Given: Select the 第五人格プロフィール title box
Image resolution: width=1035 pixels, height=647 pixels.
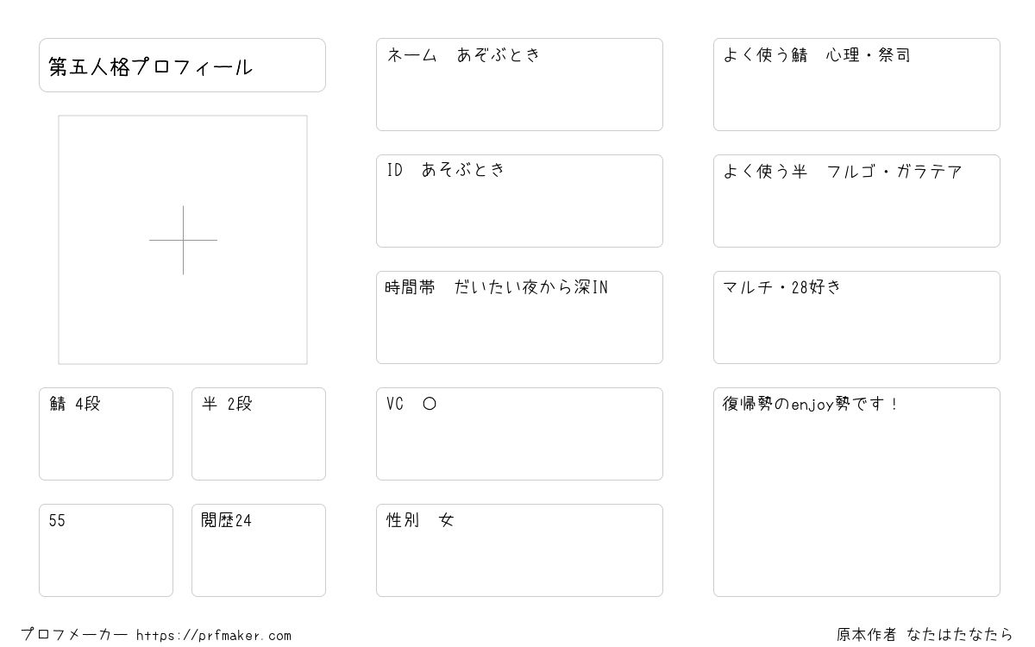Looking at the screenshot, I should pos(182,65).
